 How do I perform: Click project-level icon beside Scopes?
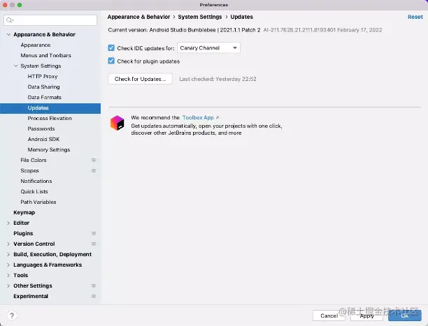[94, 170]
